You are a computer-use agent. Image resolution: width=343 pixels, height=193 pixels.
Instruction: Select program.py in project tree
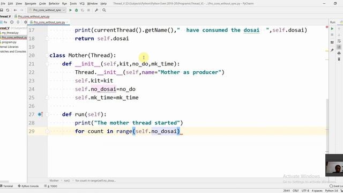click(9, 42)
